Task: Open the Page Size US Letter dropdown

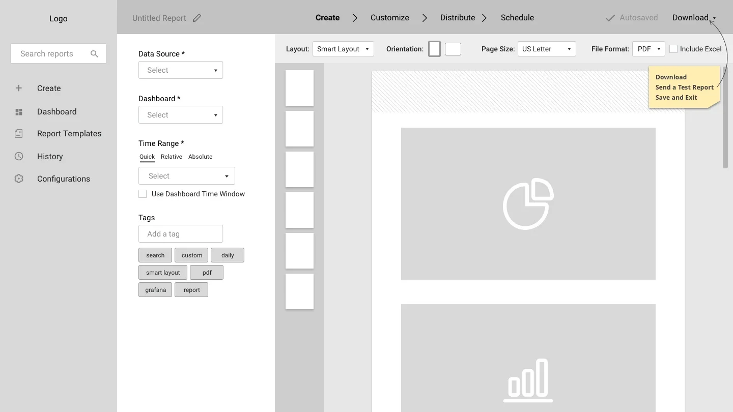Action: (x=547, y=49)
